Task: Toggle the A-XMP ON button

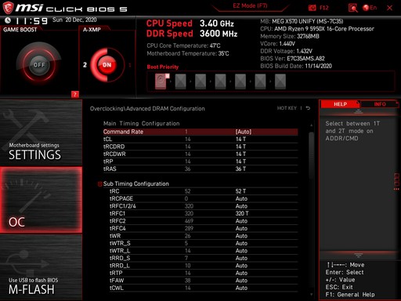Action: (x=107, y=64)
